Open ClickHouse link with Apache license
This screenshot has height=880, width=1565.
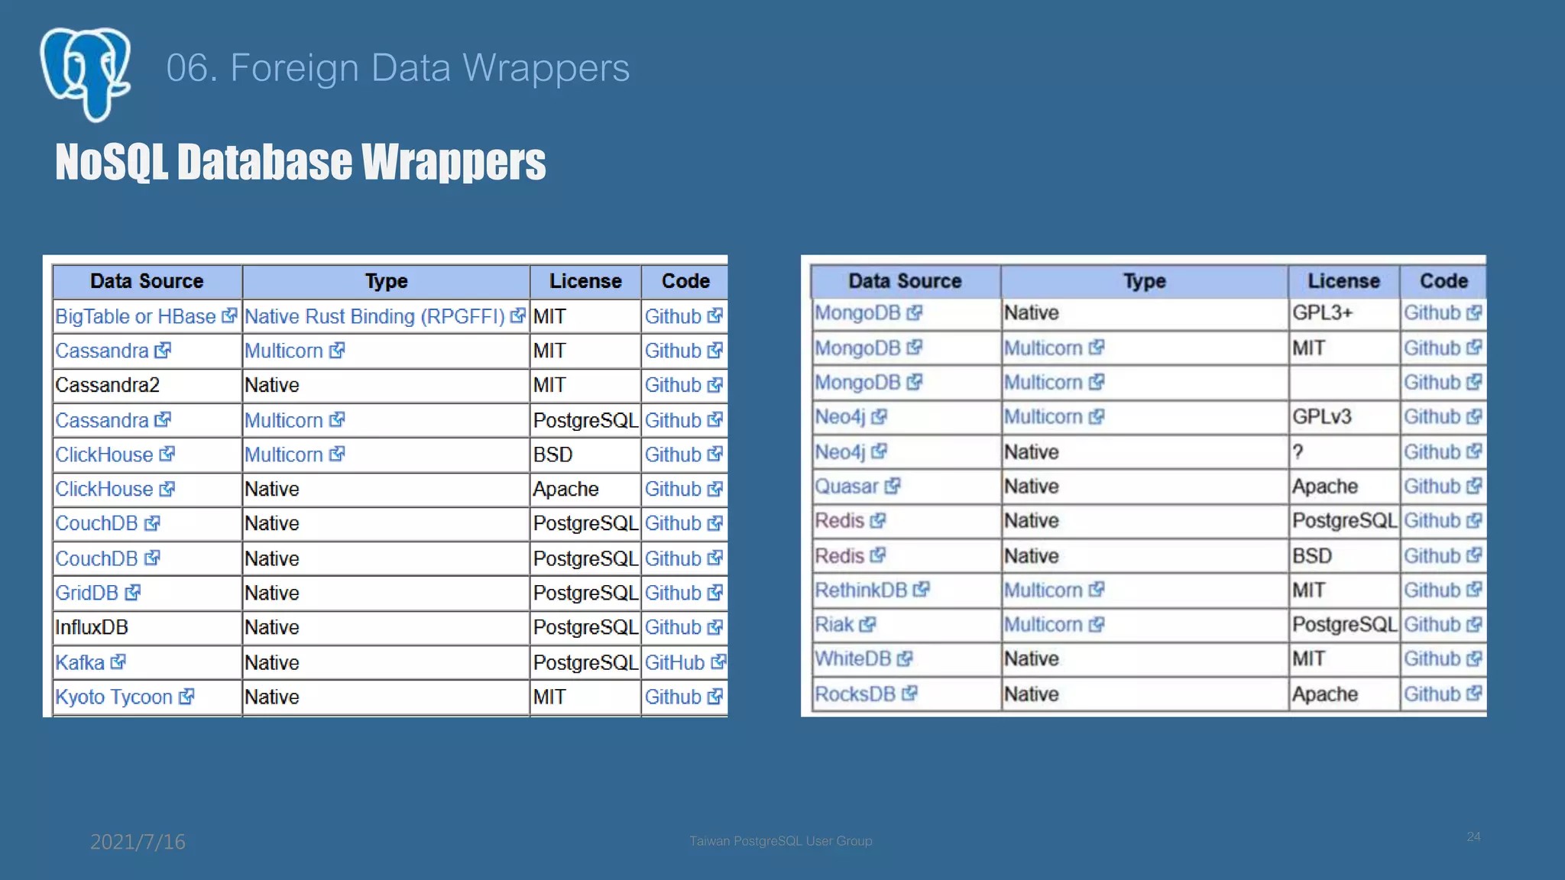pyautogui.click(x=104, y=489)
